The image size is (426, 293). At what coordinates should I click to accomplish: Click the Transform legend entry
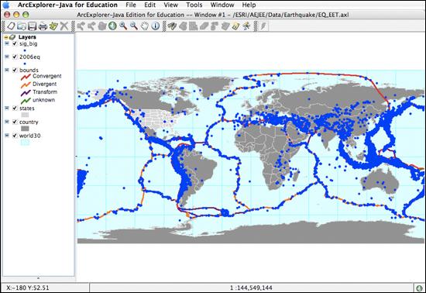point(40,92)
